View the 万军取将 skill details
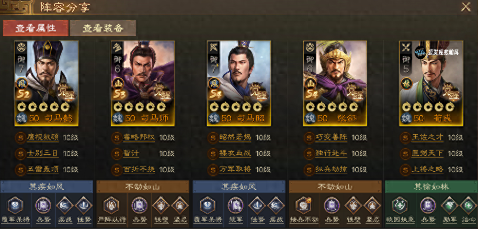 point(235,169)
